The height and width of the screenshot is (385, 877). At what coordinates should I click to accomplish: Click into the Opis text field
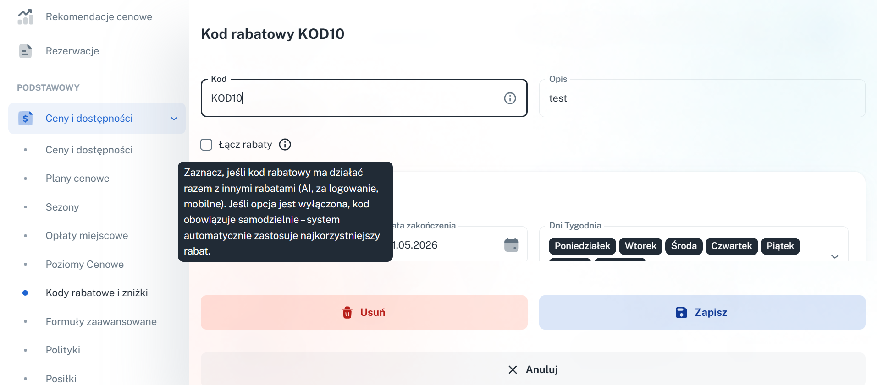pos(701,98)
